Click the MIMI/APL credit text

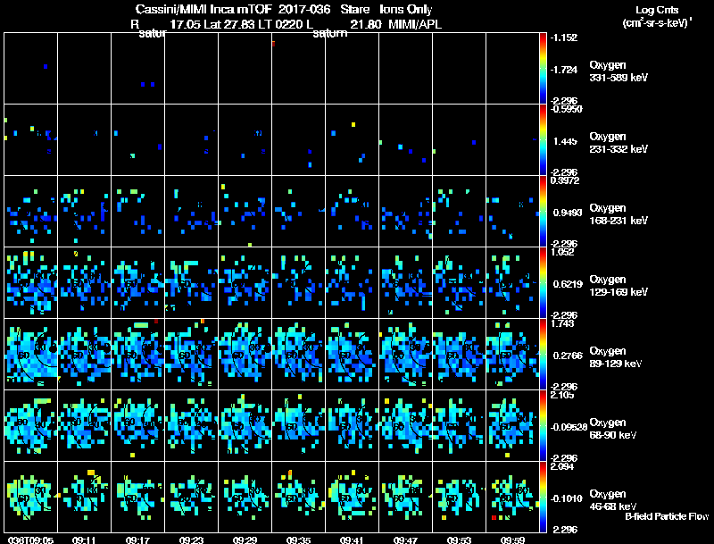click(x=415, y=24)
